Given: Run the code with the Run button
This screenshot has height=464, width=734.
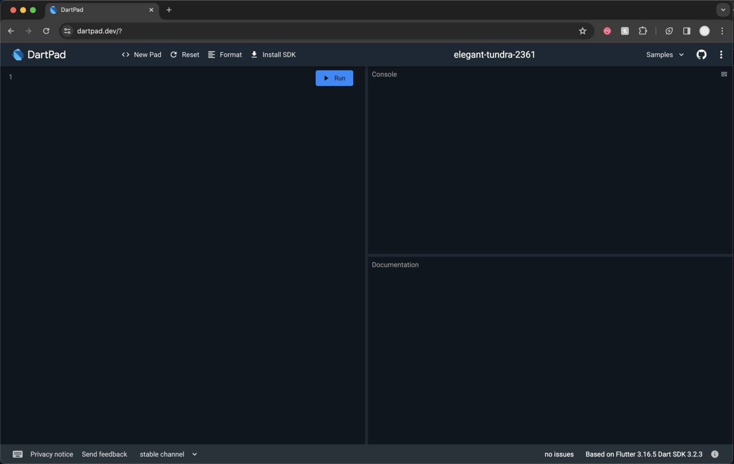Looking at the screenshot, I should pos(334,78).
